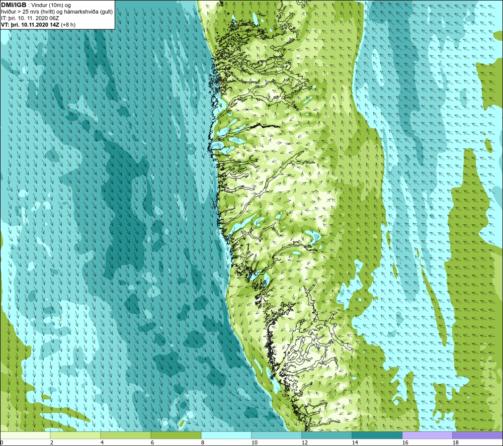Click the 'hviður > 25 m/s' legend line

57,12
